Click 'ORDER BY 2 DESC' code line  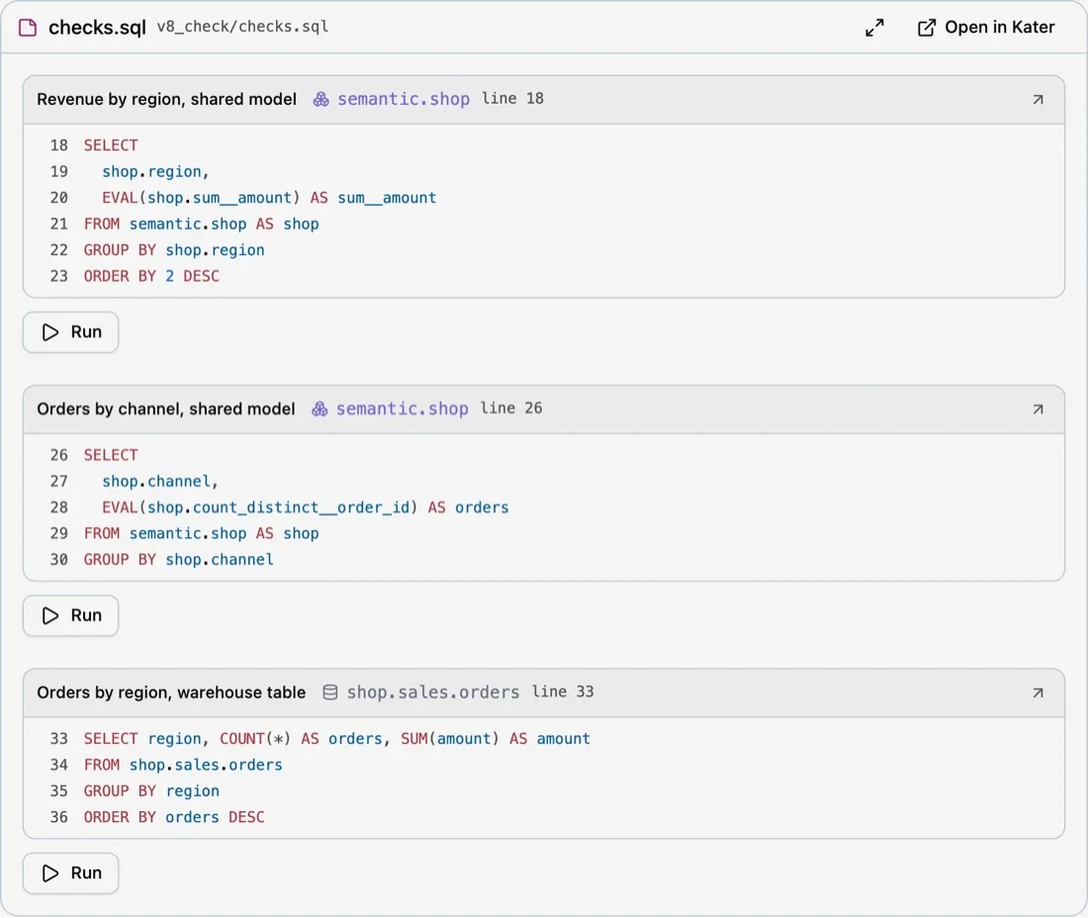pos(151,276)
